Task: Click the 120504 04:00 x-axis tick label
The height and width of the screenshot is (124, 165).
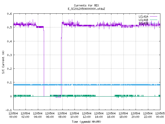Action: pos(38,115)
